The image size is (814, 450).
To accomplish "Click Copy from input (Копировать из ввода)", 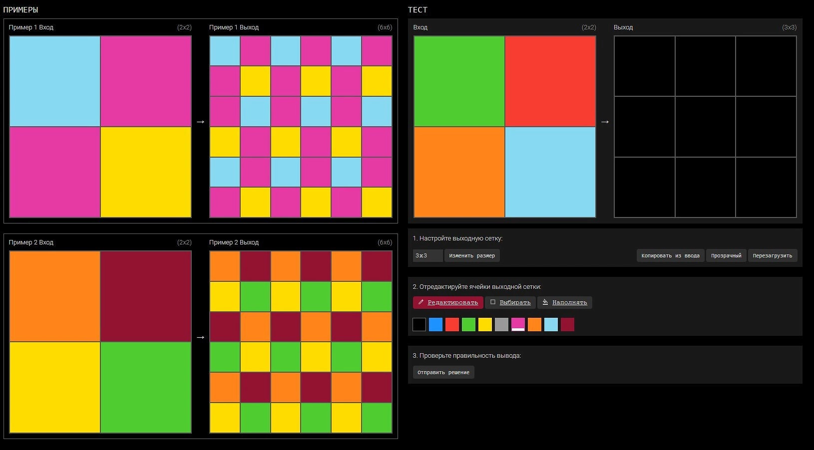I will (x=670, y=255).
